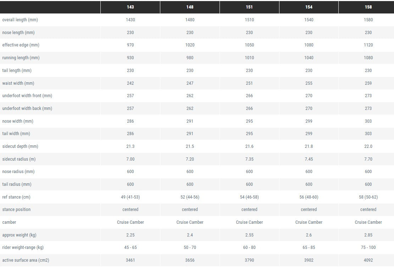Screen dimensions: 394x267
Task: Select the 151 size column header
Action: 249,7
